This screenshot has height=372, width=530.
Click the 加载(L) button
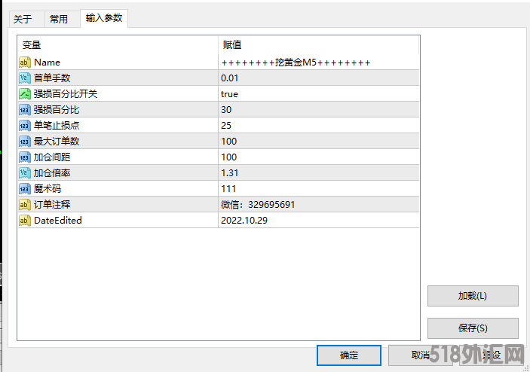[x=473, y=296]
